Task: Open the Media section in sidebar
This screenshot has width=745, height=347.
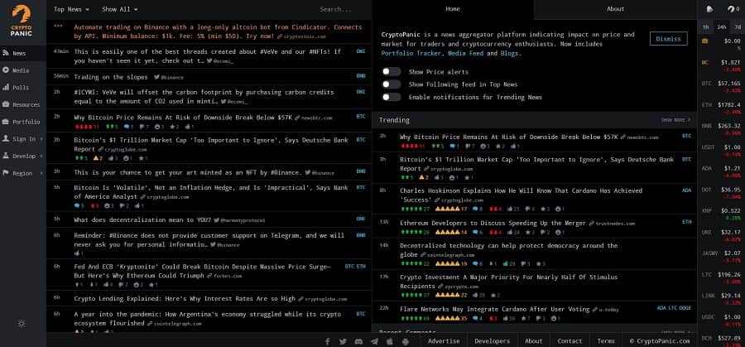Action: pyautogui.click(x=23, y=70)
